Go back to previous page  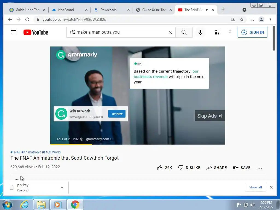coord(10,19)
